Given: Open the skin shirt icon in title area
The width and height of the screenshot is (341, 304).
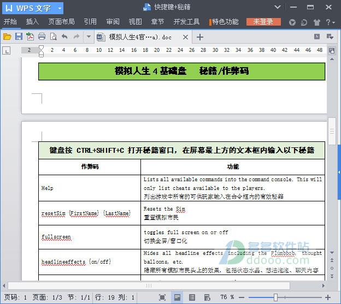Looking at the screenshot, I should pyautogui.click(x=317, y=22).
